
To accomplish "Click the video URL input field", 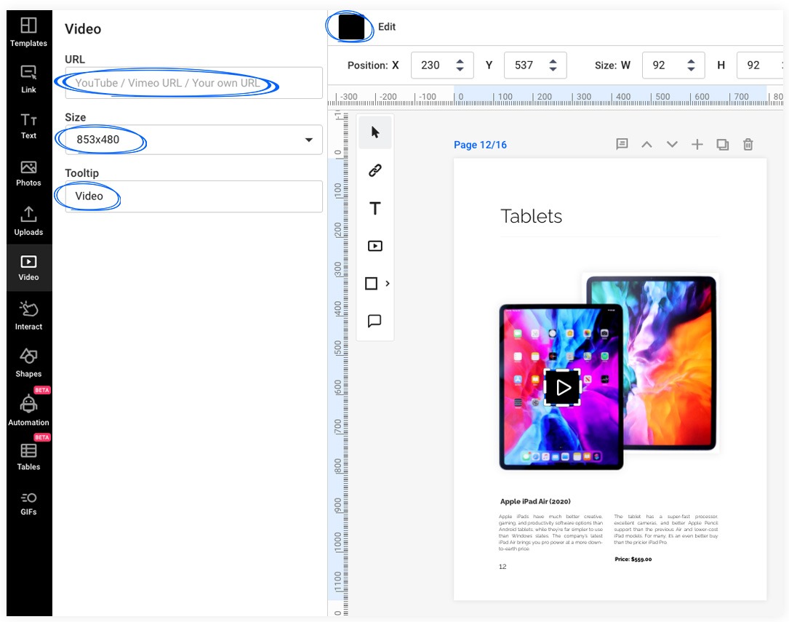I will pos(193,82).
